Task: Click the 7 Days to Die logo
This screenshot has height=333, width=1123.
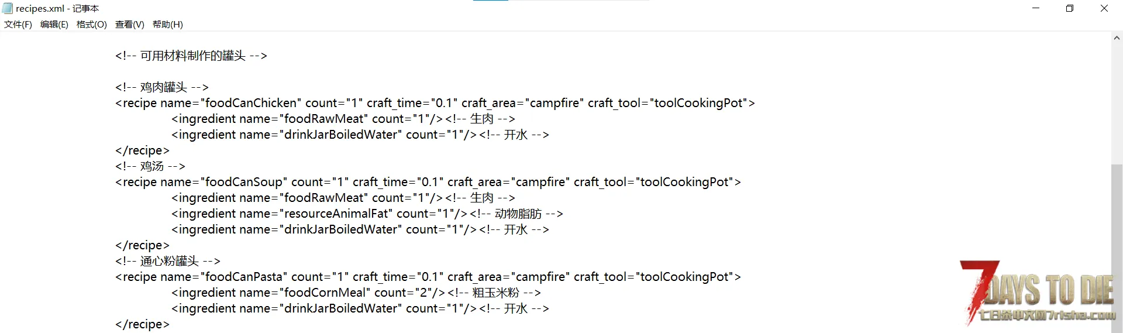Action: pos(1038,293)
